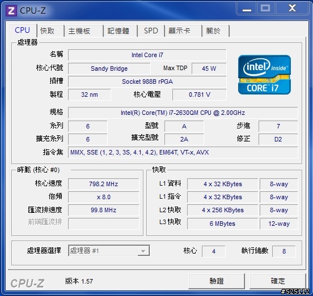
Task: Click the 指令集 label
Action: pyautogui.click(x=53, y=152)
